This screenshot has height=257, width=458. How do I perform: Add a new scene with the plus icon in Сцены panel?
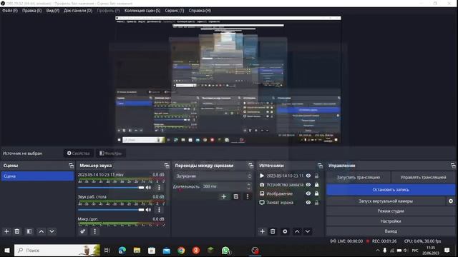pyautogui.click(x=6, y=231)
